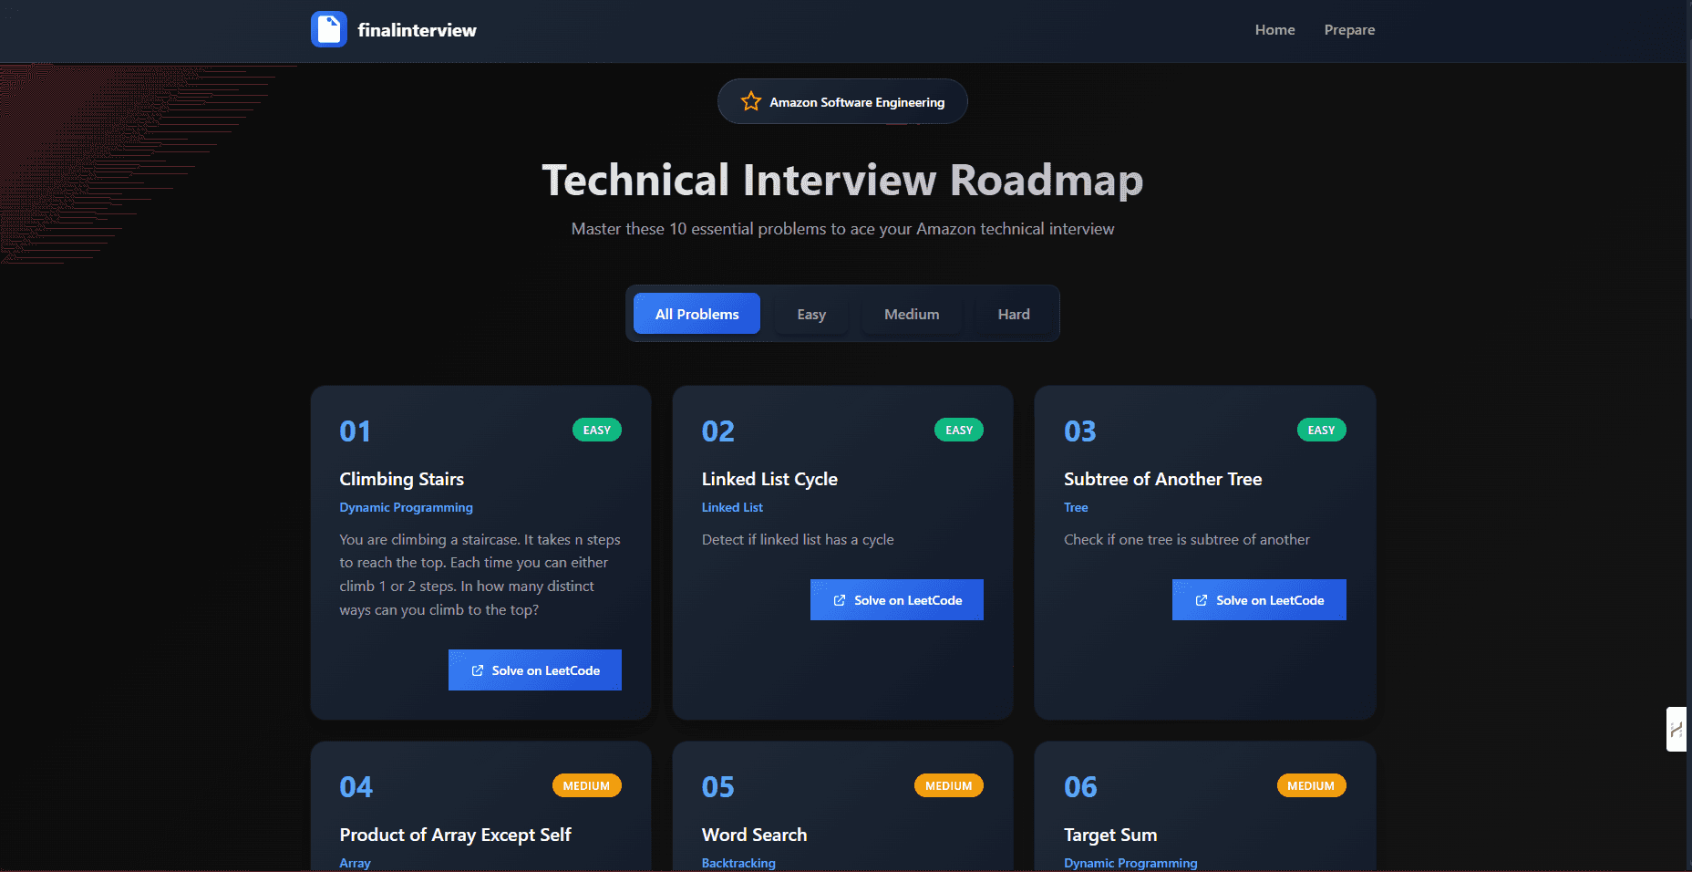The width and height of the screenshot is (1692, 872).
Task: Click the Dynamic Programming tag under Target Sum
Action: pos(1130,863)
